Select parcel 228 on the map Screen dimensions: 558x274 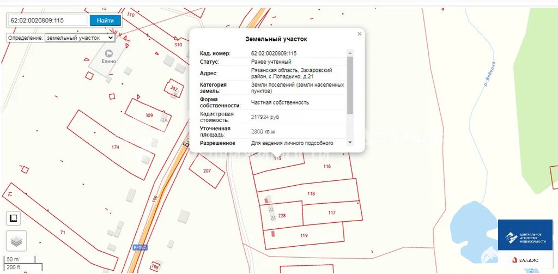[x=282, y=215]
